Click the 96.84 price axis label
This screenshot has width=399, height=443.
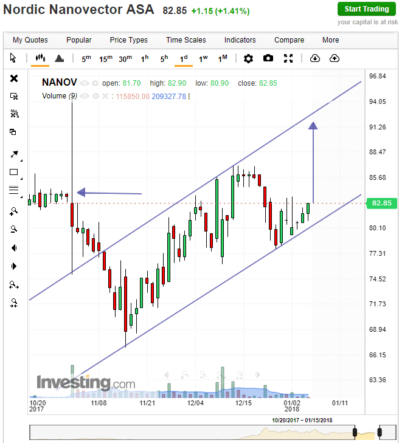click(x=377, y=77)
